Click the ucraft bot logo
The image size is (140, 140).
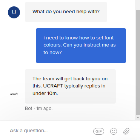coord(14,94)
